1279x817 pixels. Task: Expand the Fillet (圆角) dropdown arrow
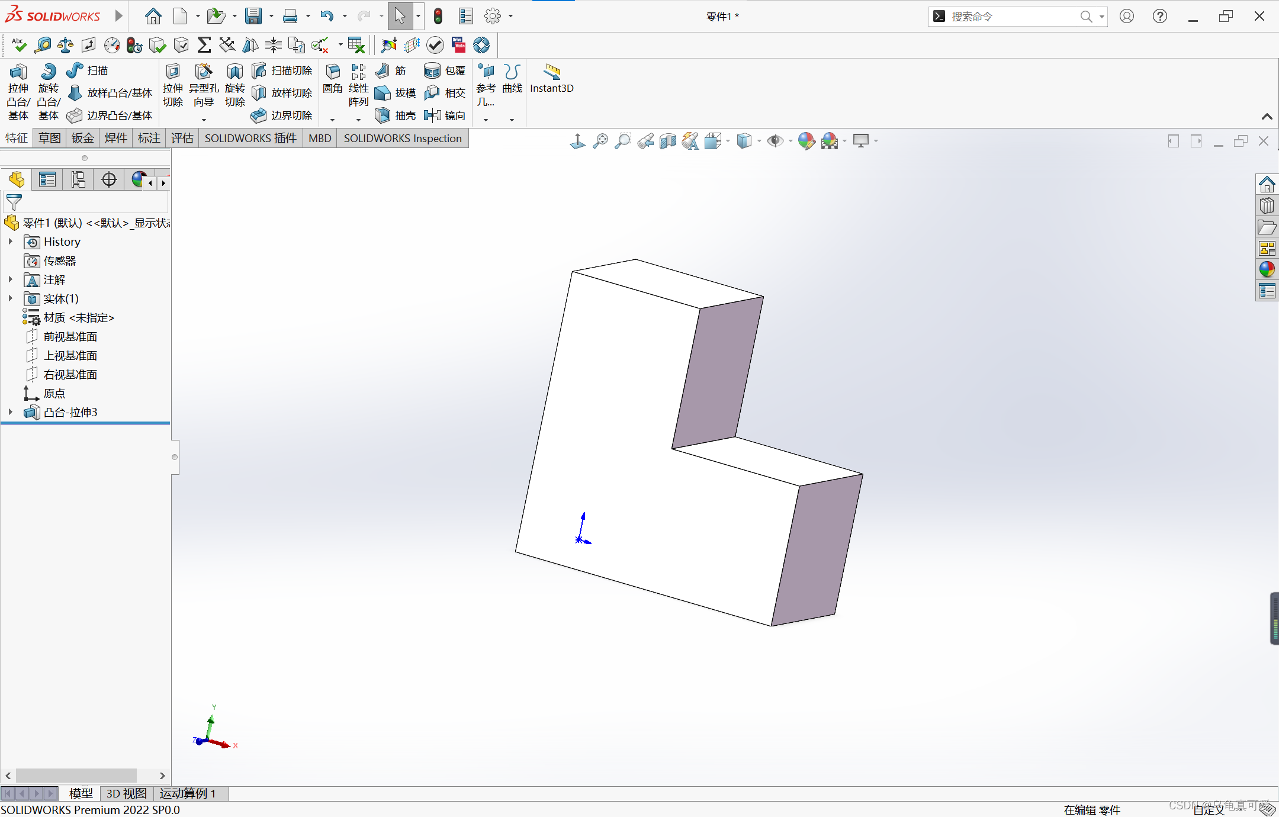333,120
